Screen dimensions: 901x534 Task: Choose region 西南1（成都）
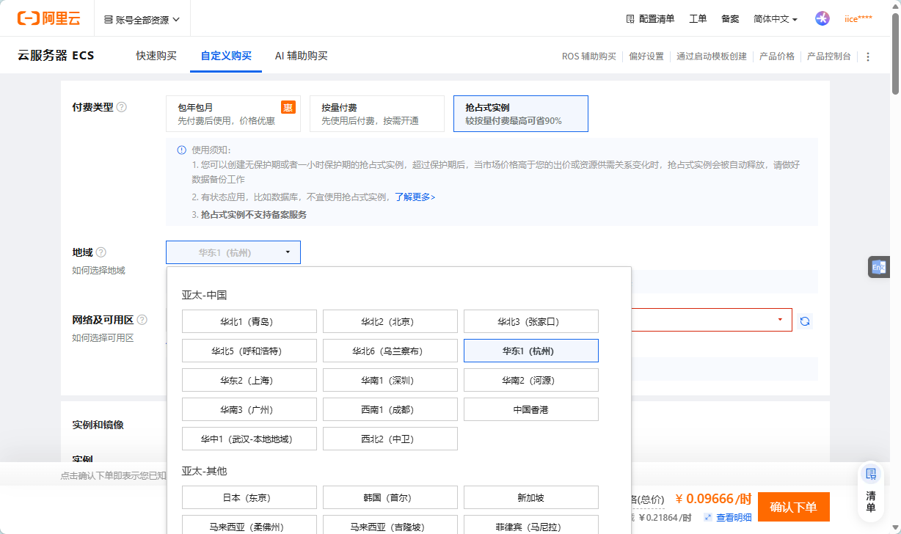coord(390,409)
